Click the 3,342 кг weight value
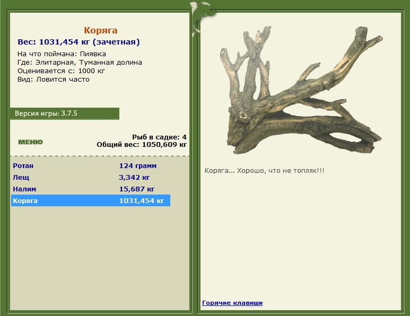 tap(134, 178)
